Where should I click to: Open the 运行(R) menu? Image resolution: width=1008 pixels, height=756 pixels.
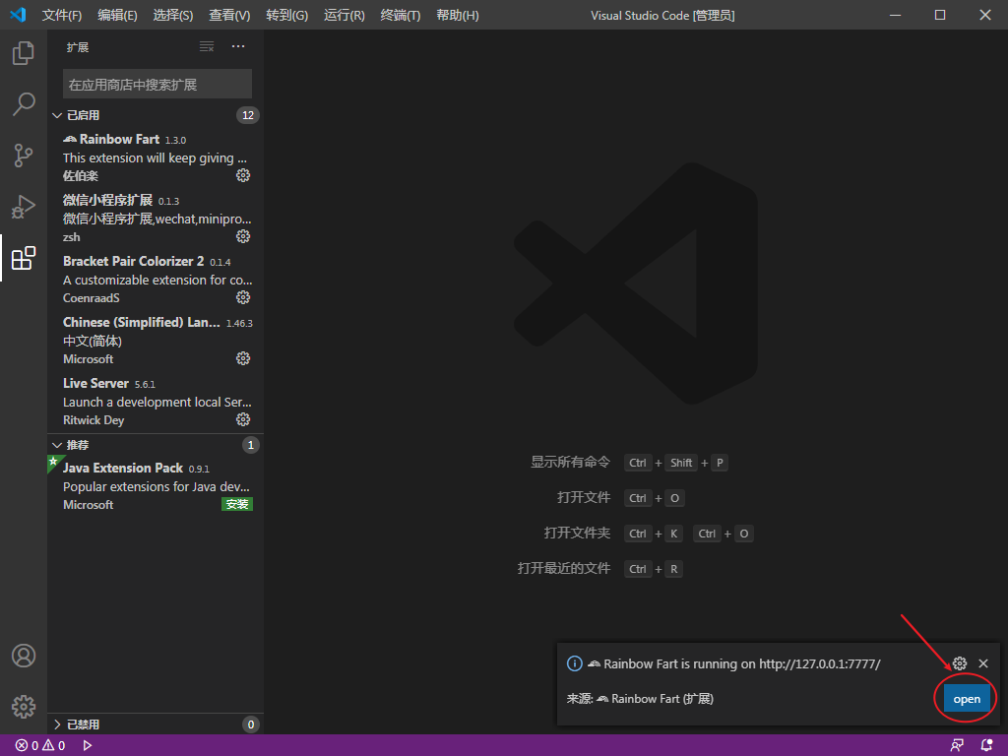tap(344, 15)
